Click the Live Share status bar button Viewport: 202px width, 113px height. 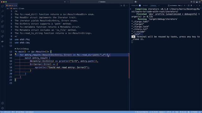click(x=20, y=112)
